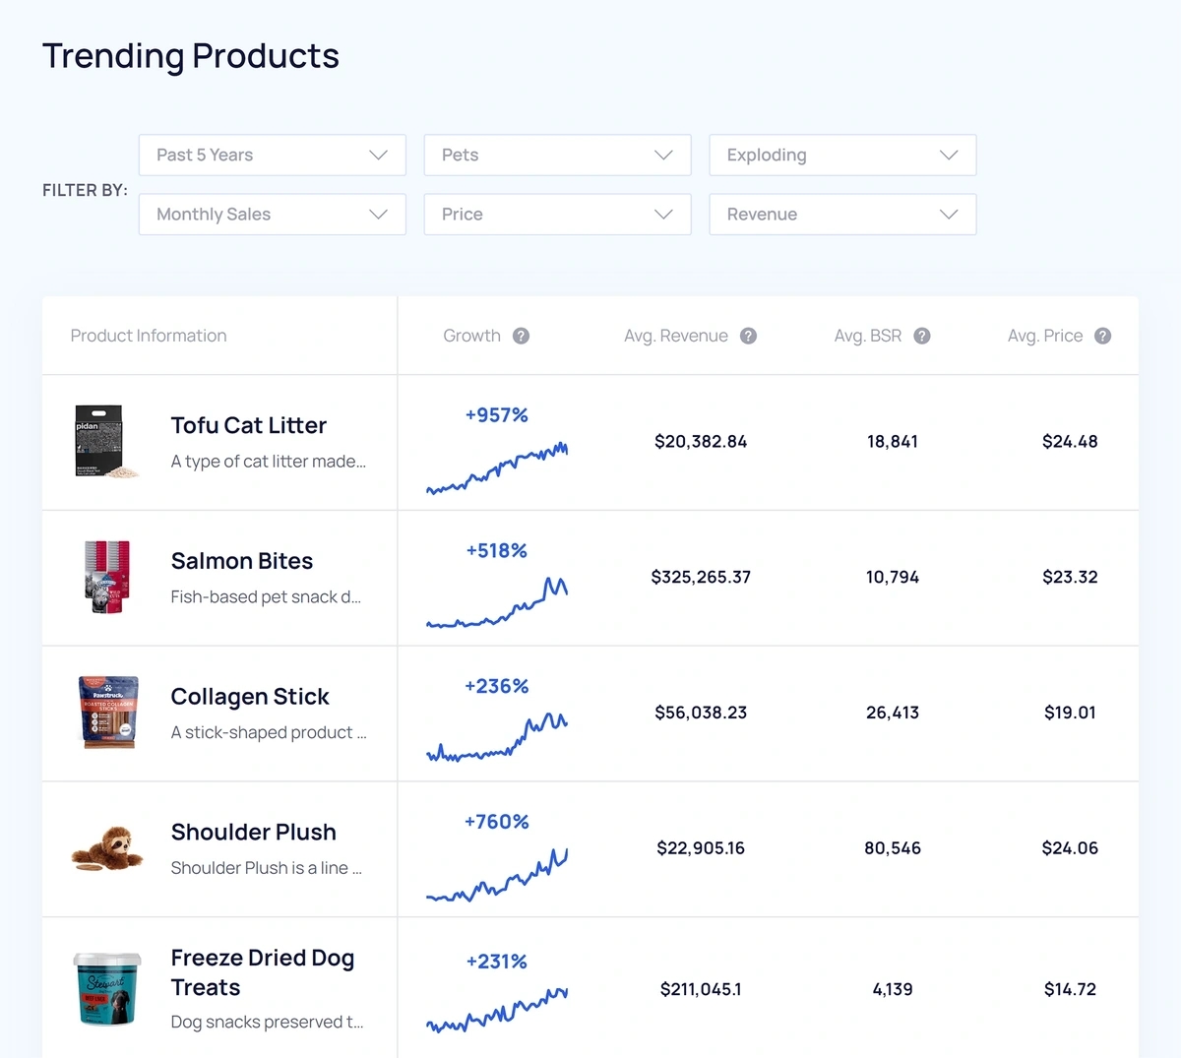Open the Tofu Cat Litter product title
The height and width of the screenshot is (1058, 1181).
[249, 425]
